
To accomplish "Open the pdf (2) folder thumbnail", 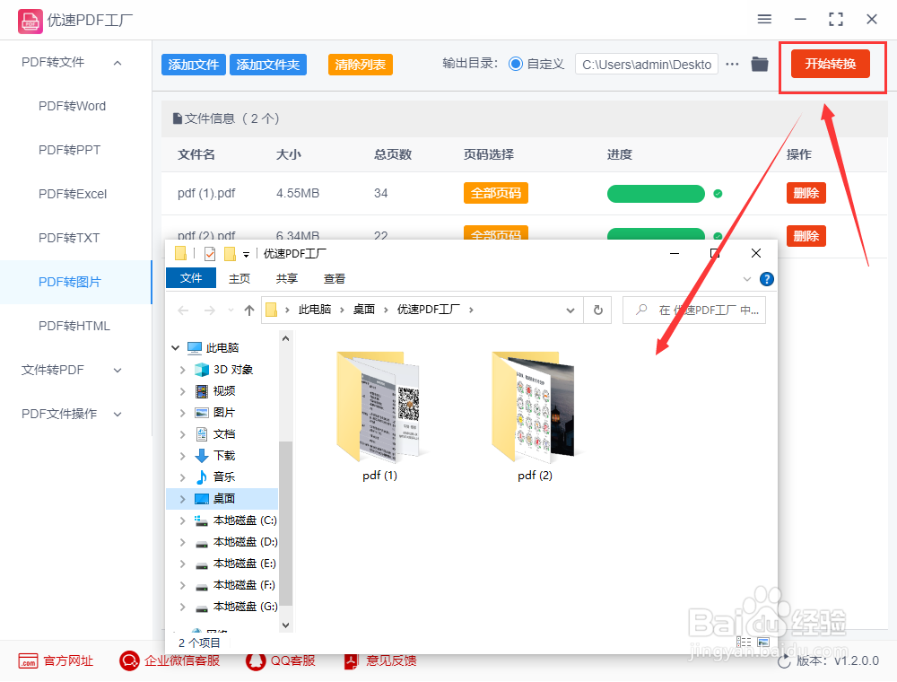I will point(534,407).
